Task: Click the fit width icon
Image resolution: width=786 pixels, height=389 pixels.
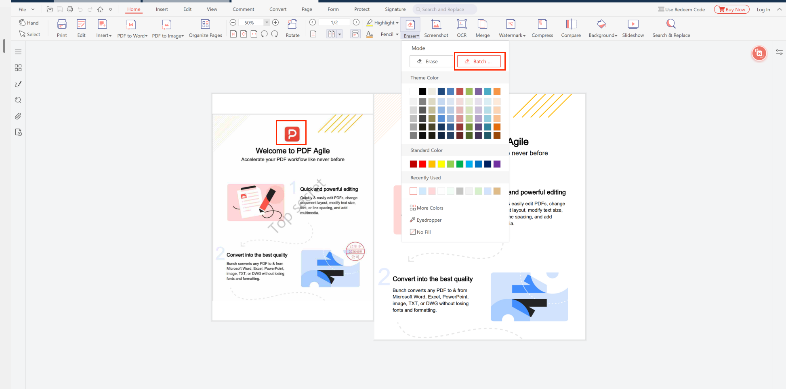Action: point(254,34)
